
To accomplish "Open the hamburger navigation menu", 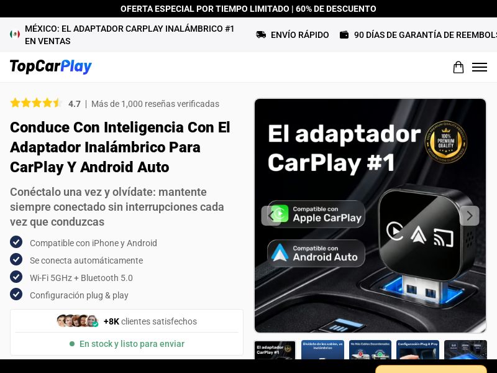I will [x=480, y=67].
